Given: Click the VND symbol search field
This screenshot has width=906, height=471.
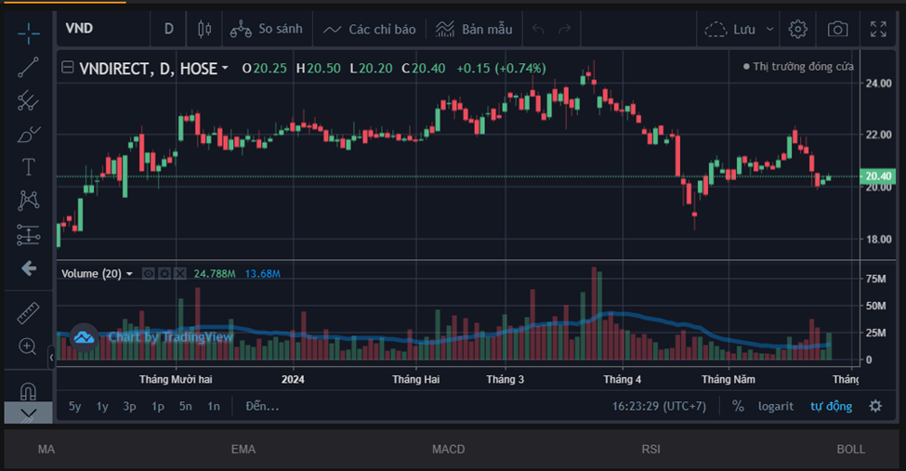Looking at the screenshot, I should click(x=103, y=28).
